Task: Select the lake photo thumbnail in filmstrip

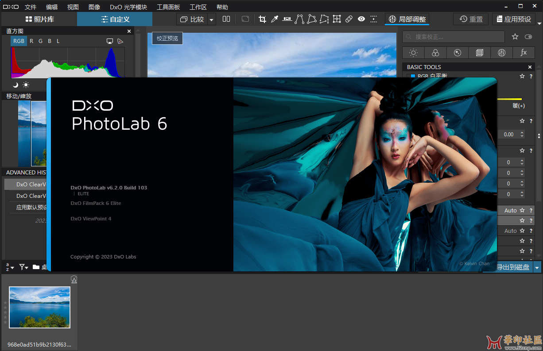Action: pyautogui.click(x=39, y=307)
